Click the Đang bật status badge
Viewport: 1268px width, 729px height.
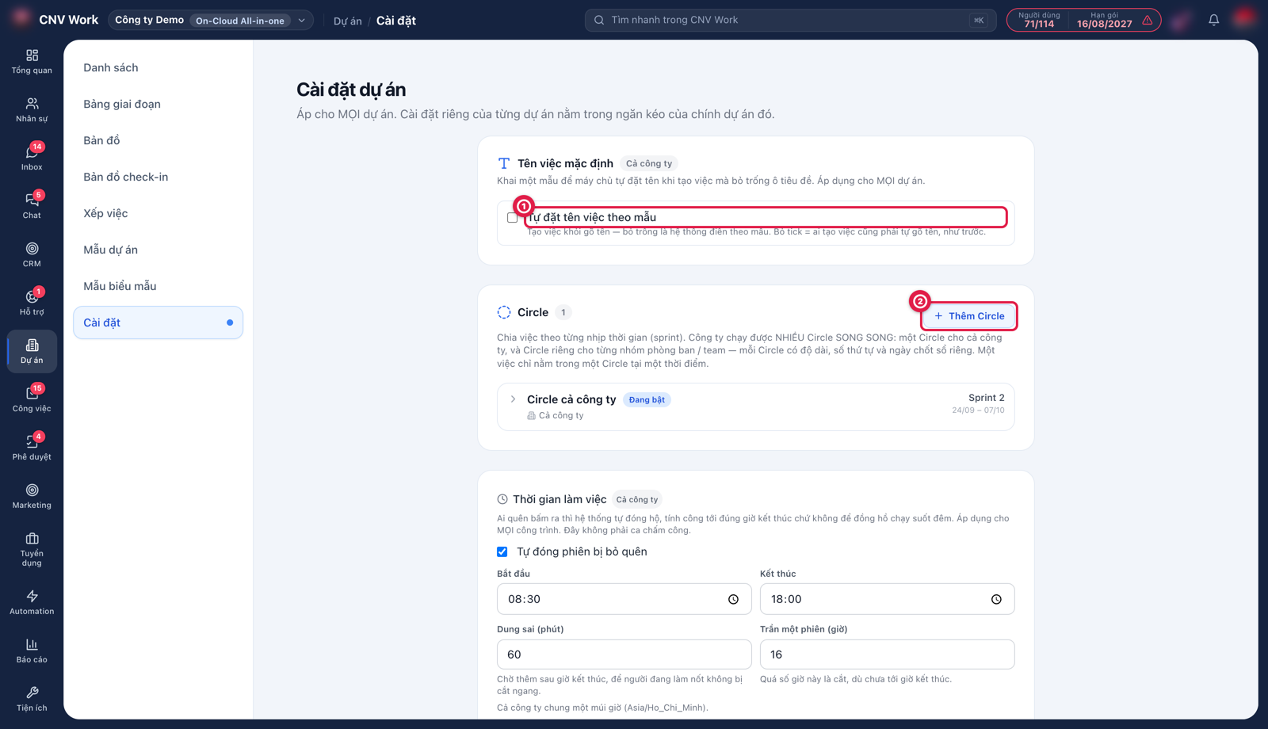tap(647, 400)
